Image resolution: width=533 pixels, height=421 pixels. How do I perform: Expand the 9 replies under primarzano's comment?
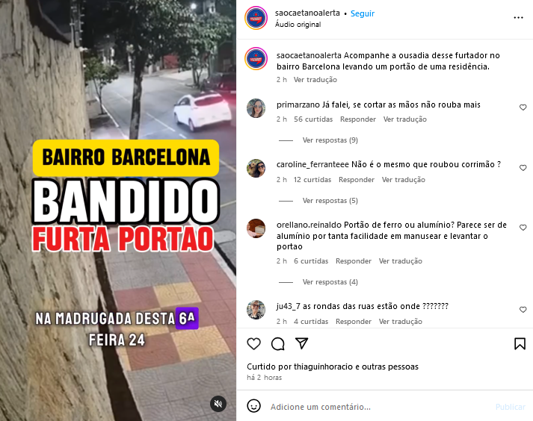[x=330, y=140]
